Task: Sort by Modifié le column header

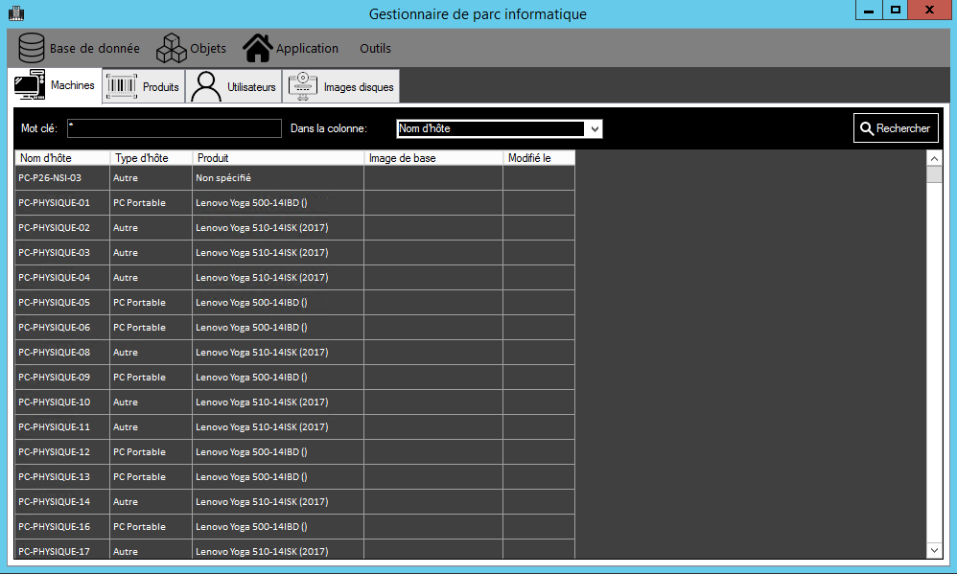Action: tap(539, 158)
